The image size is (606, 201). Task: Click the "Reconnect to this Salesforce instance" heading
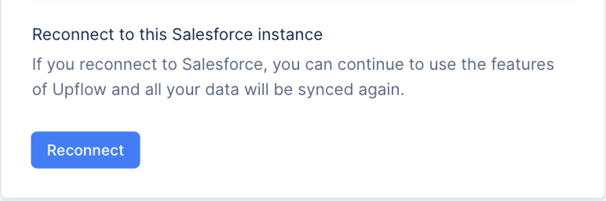point(177,35)
